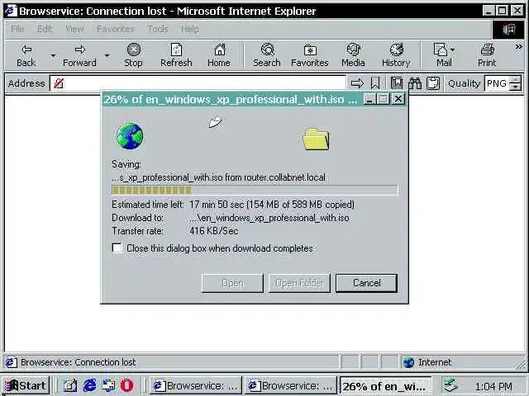
Task: Expand the Mail button dropdown arrow
Action: click(x=453, y=49)
